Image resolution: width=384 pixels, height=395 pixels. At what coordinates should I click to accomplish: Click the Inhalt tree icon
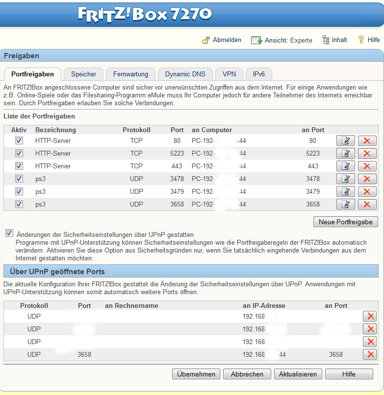[326, 40]
